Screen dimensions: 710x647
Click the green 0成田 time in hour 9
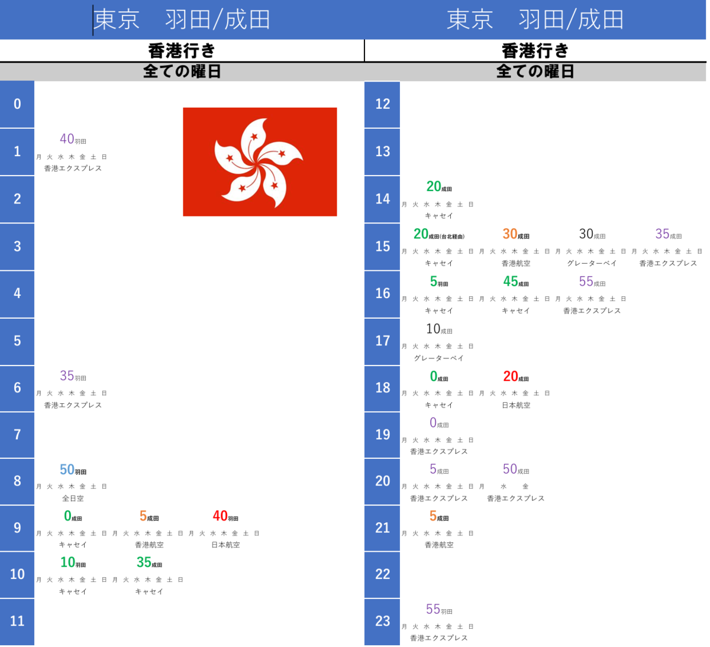73,516
